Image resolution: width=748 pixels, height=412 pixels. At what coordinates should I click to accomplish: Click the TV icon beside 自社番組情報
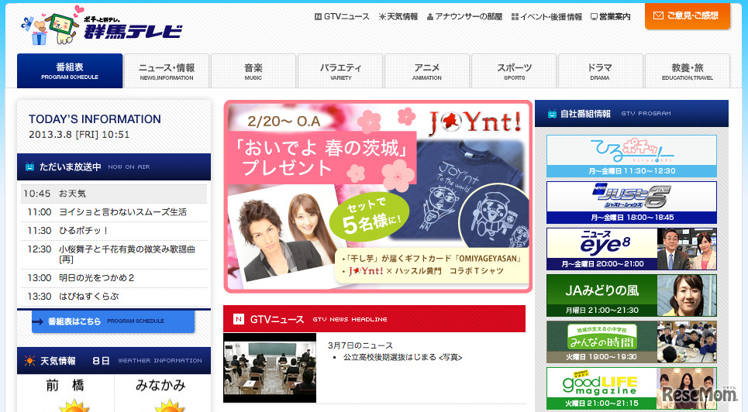(552, 114)
